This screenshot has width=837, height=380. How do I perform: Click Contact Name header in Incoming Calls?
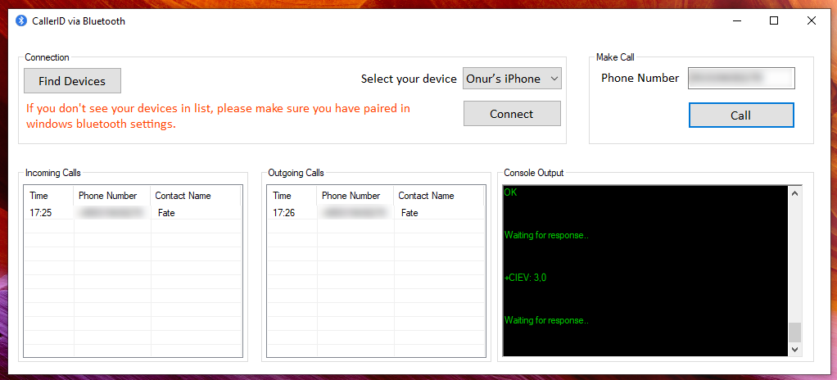(x=183, y=196)
